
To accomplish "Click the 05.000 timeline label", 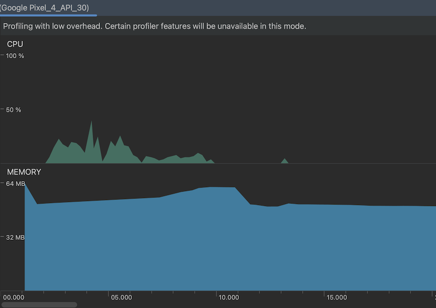I will pyautogui.click(x=121, y=297).
